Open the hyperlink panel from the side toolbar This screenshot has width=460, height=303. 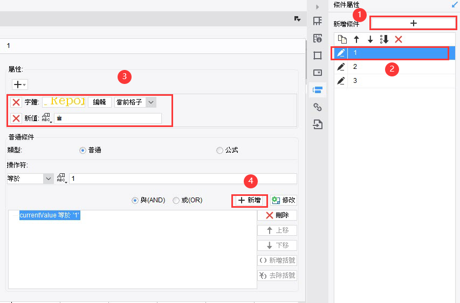318,107
